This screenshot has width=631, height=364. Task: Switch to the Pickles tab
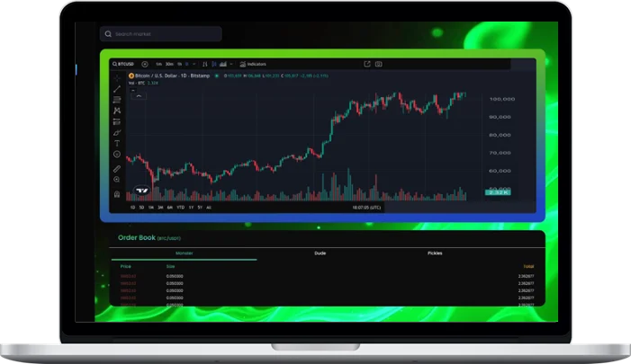[x=435, y=253]
